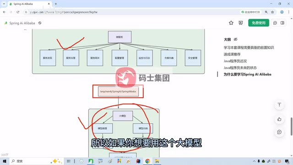This screenshot has width=293, height=165.
Task: Click the thumbs-up like floating button
Action: click(279, 119)
